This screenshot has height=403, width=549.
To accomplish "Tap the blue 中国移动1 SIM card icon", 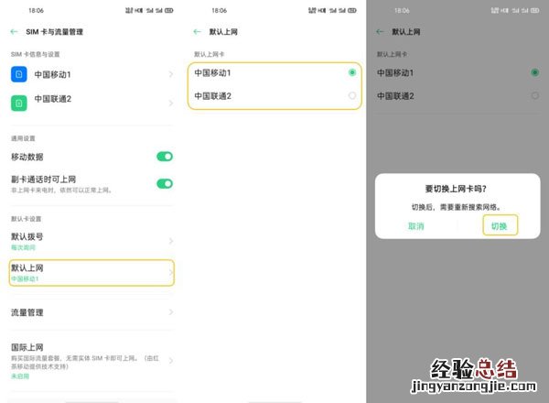I will coord(19,74).
